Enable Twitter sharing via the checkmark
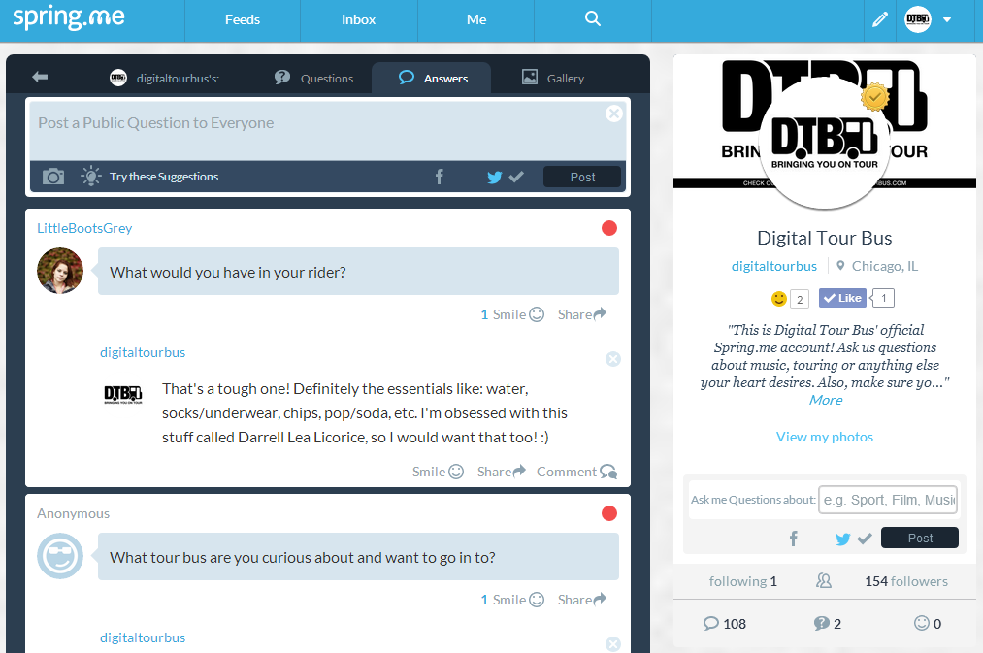 pyautogui.click(x=516, y=177)
